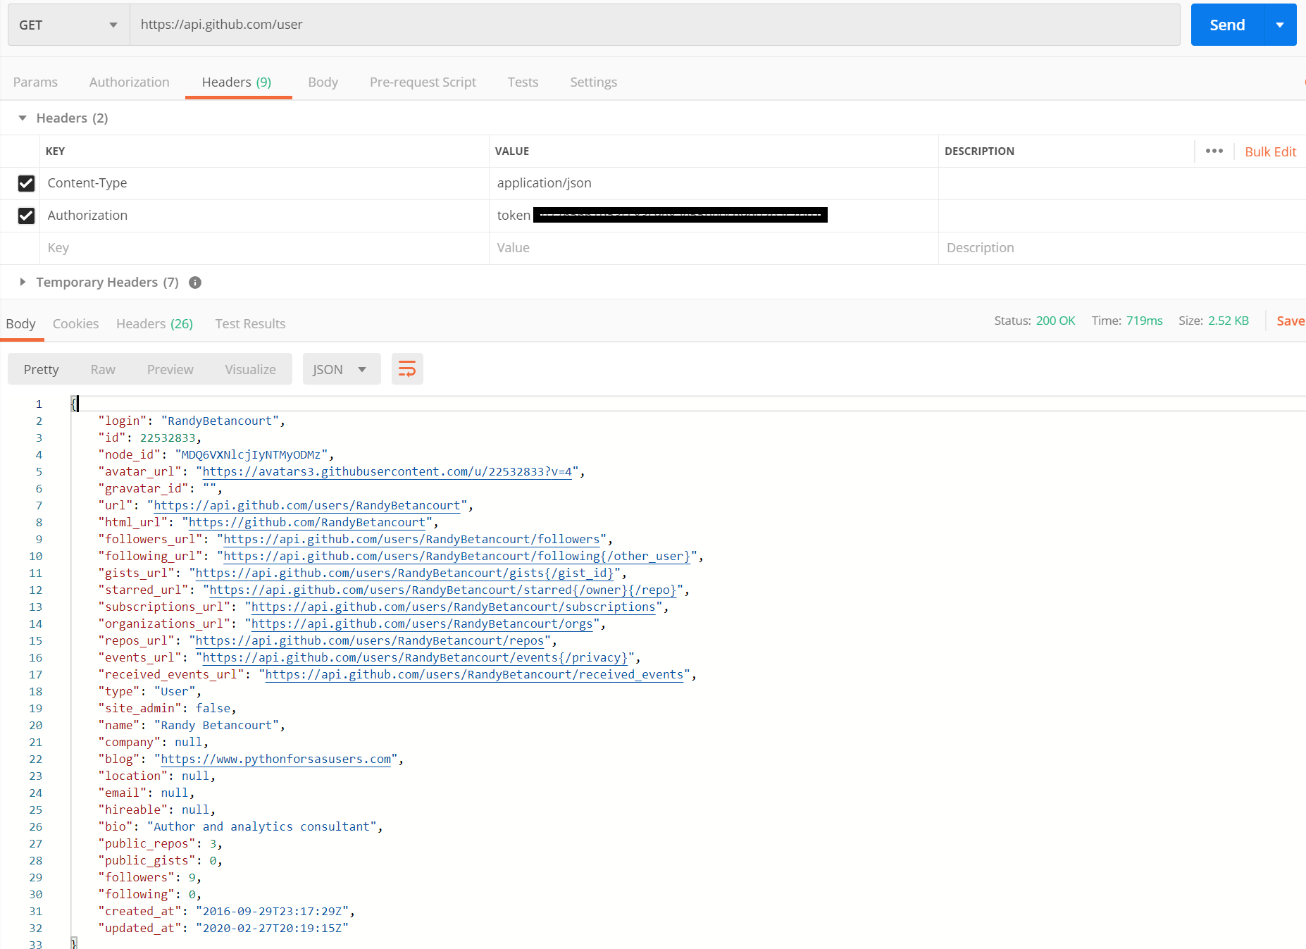Uncheck the Authorization header checkbox
The image size is (1306, 949).
[26, 216]
